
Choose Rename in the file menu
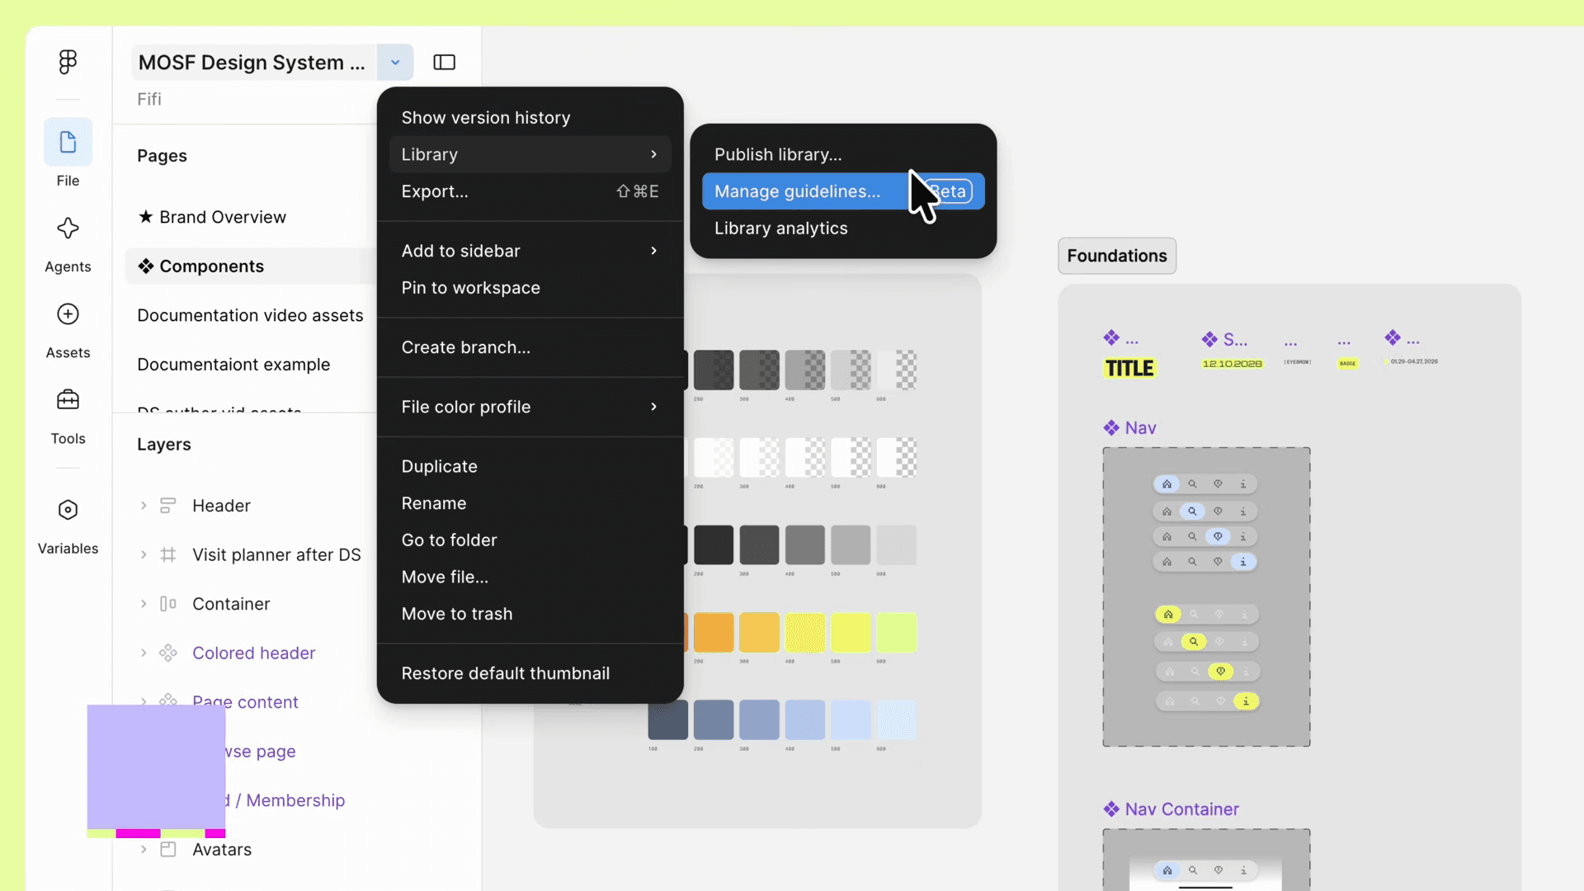click(530, 503)
